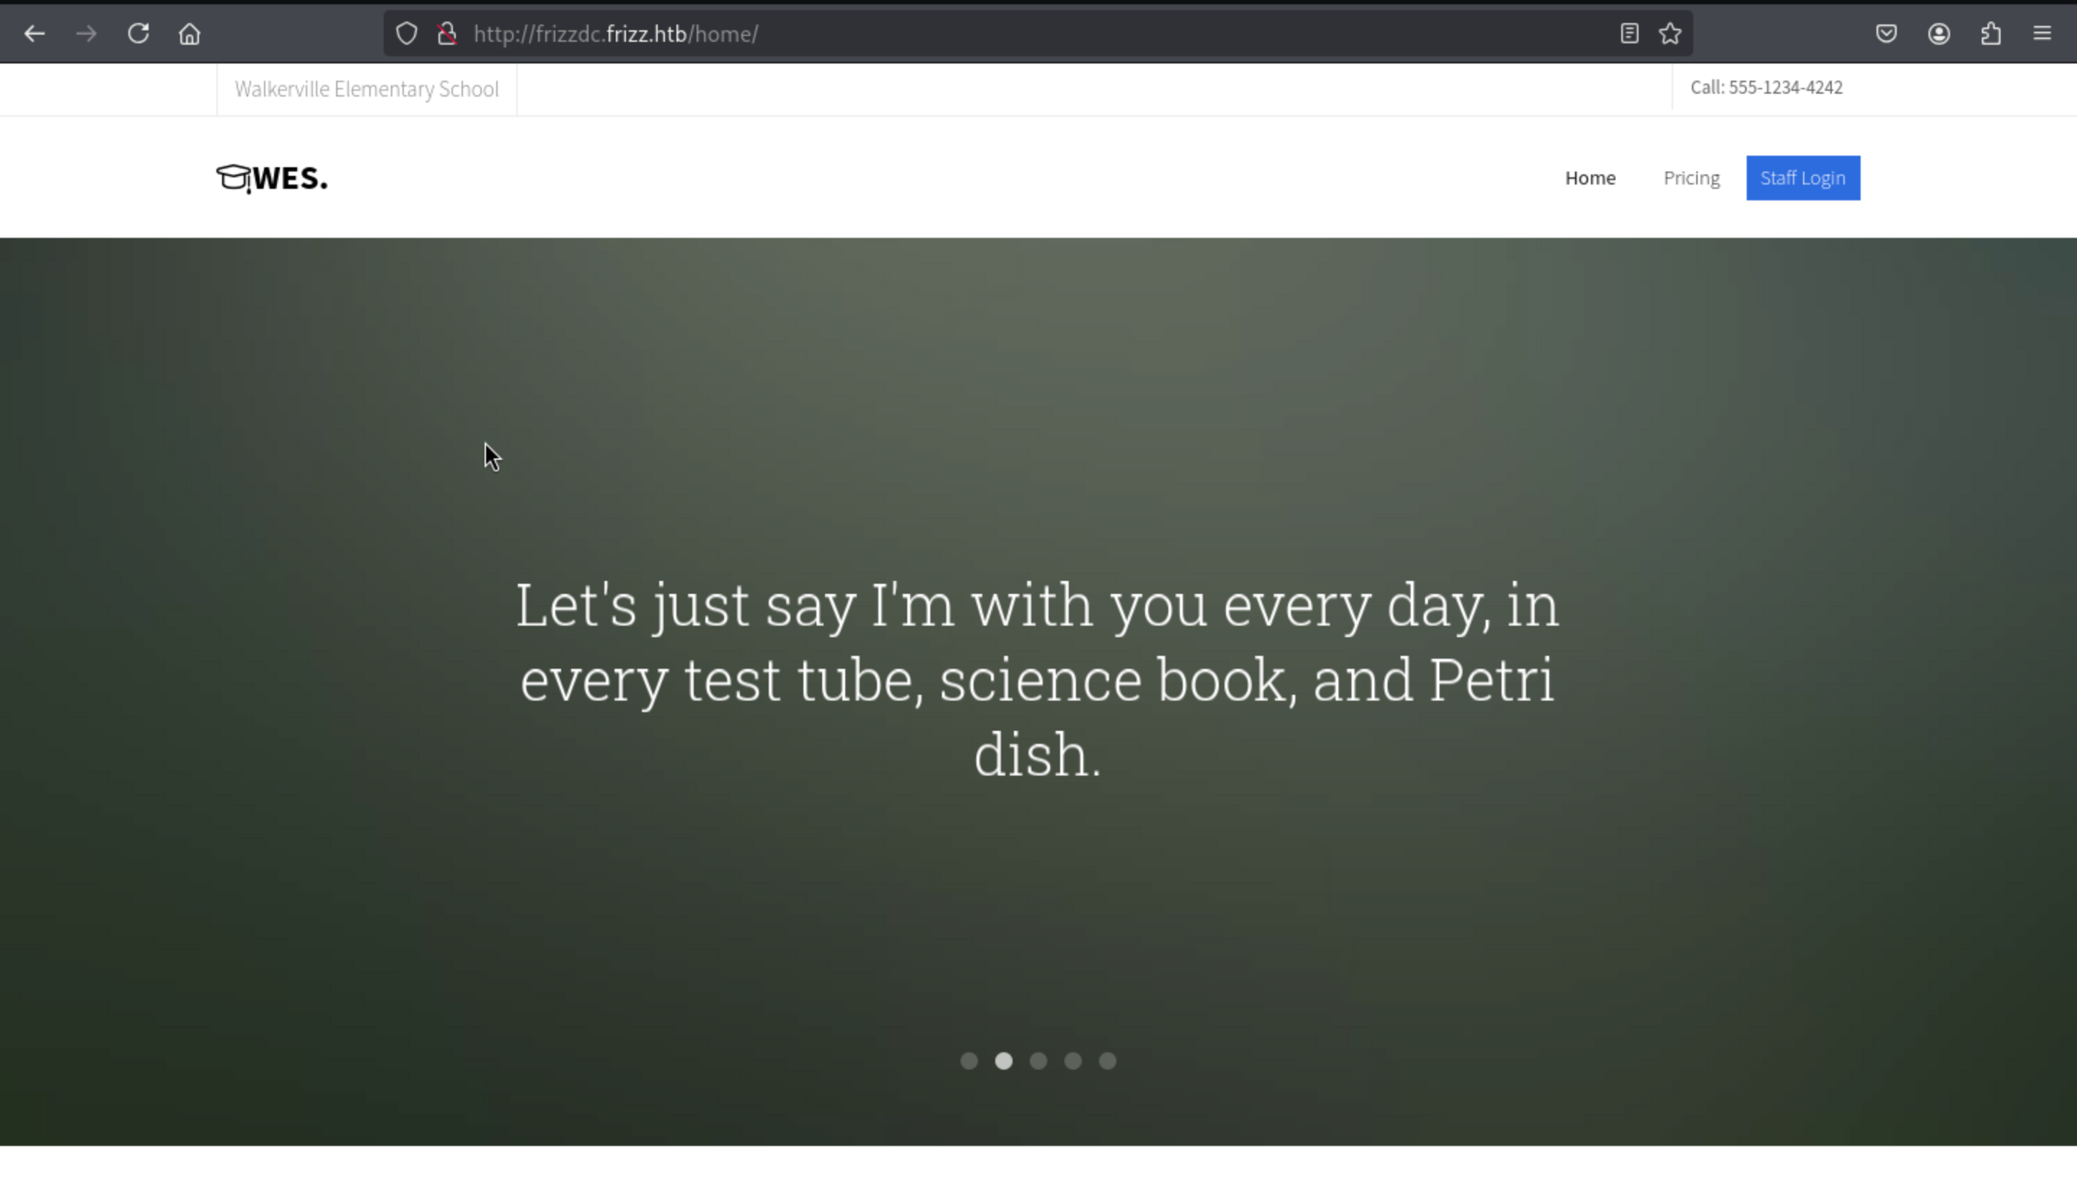Select third carousel slide dot
2077x1195 pixels.
(1038, 1061)
